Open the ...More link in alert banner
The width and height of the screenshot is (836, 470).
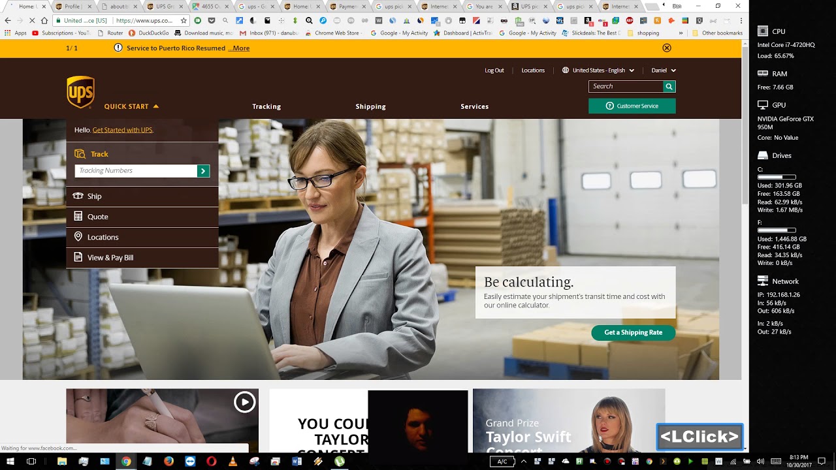(238, 48)
